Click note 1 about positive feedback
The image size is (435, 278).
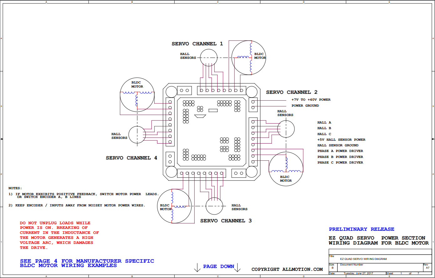click(x=84, y=195)
